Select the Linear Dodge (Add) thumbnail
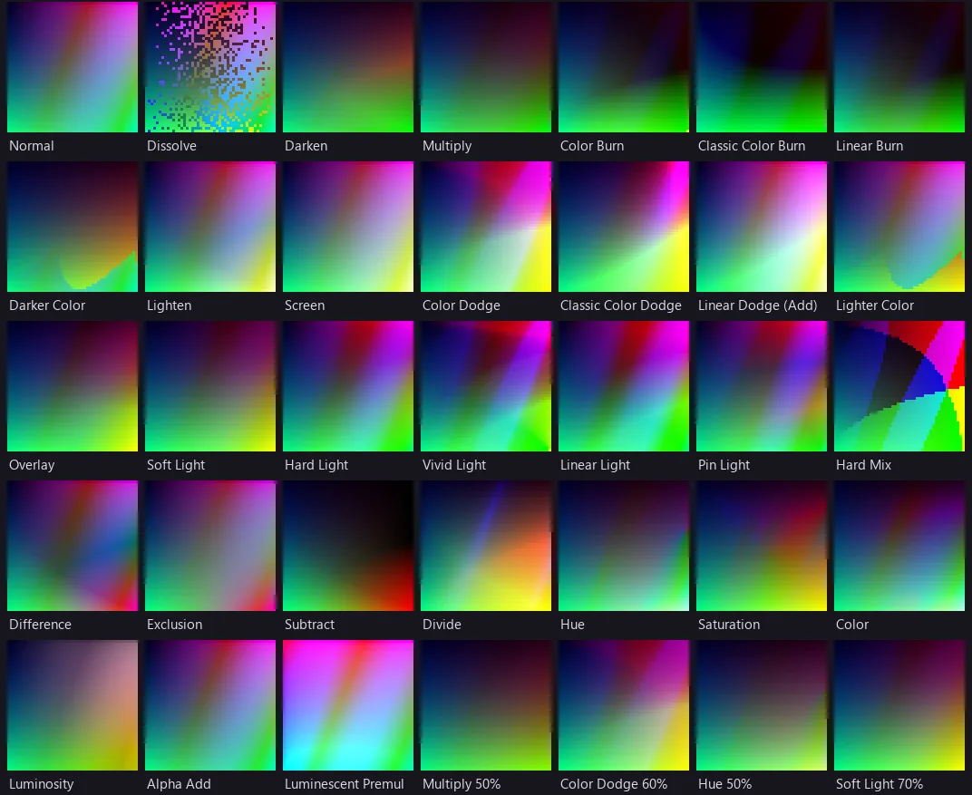 (762, 227)
